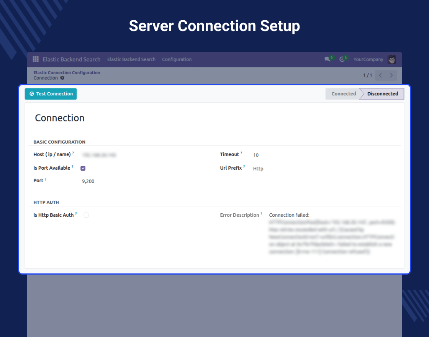The width and height of the screenshot is (429, 337).
Task: Click help tooltip next to Timeout
Action: 241,153
